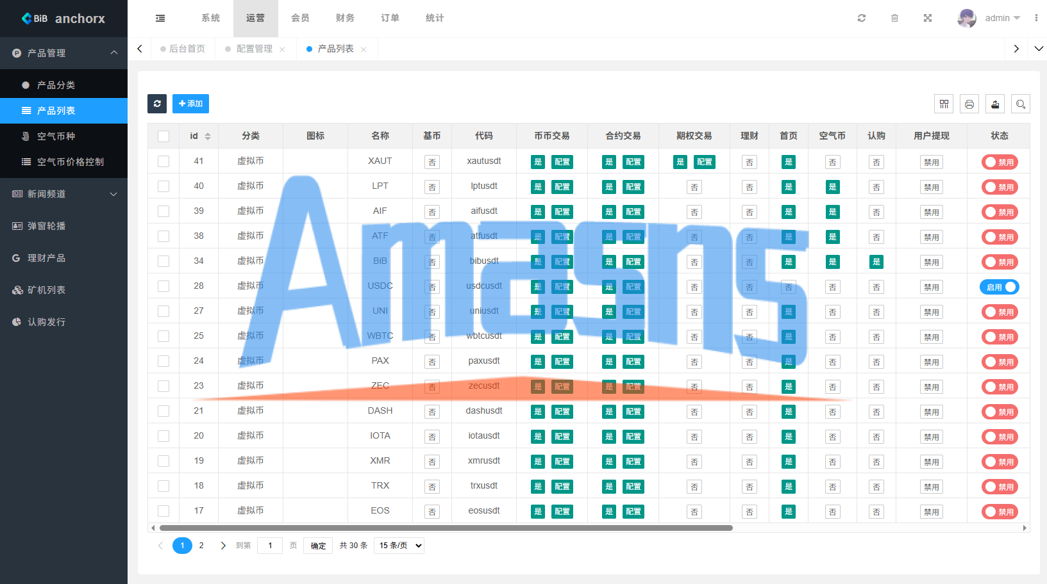
Task: Check the checkbox for row id 41
Action: 163,161
